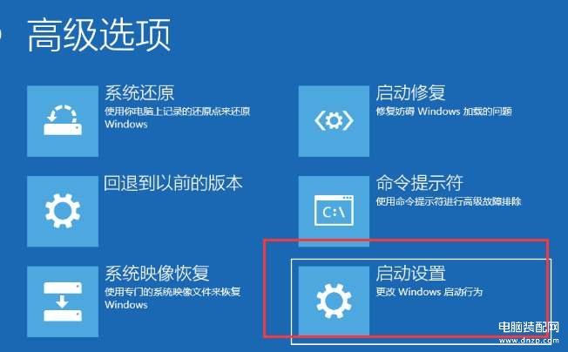Click the System Image Recovery (系统映像恢复) icon
568x352 pixels.
click(63, 301)
